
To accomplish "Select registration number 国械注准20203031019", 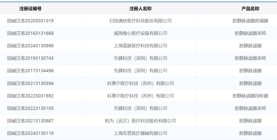I will 30,21.
